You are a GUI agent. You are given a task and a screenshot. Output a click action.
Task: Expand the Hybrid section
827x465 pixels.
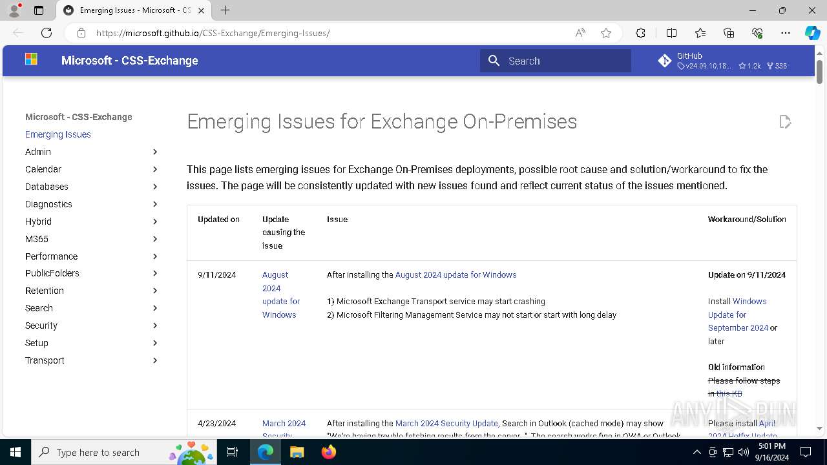click(x=155, y=222)
